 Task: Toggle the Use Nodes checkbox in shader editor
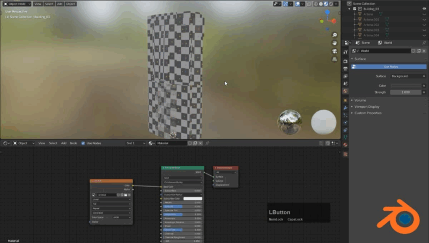[83, 143]
